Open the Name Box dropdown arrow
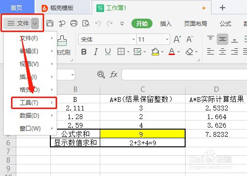 72,75
